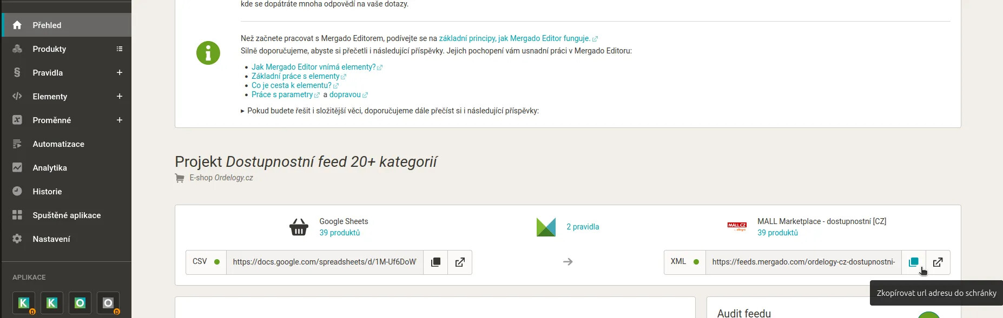The width and height of the screenshot is (1003, 318).
Task: Expand the Elementy plus submenu
Action: [x=120, y=97]
